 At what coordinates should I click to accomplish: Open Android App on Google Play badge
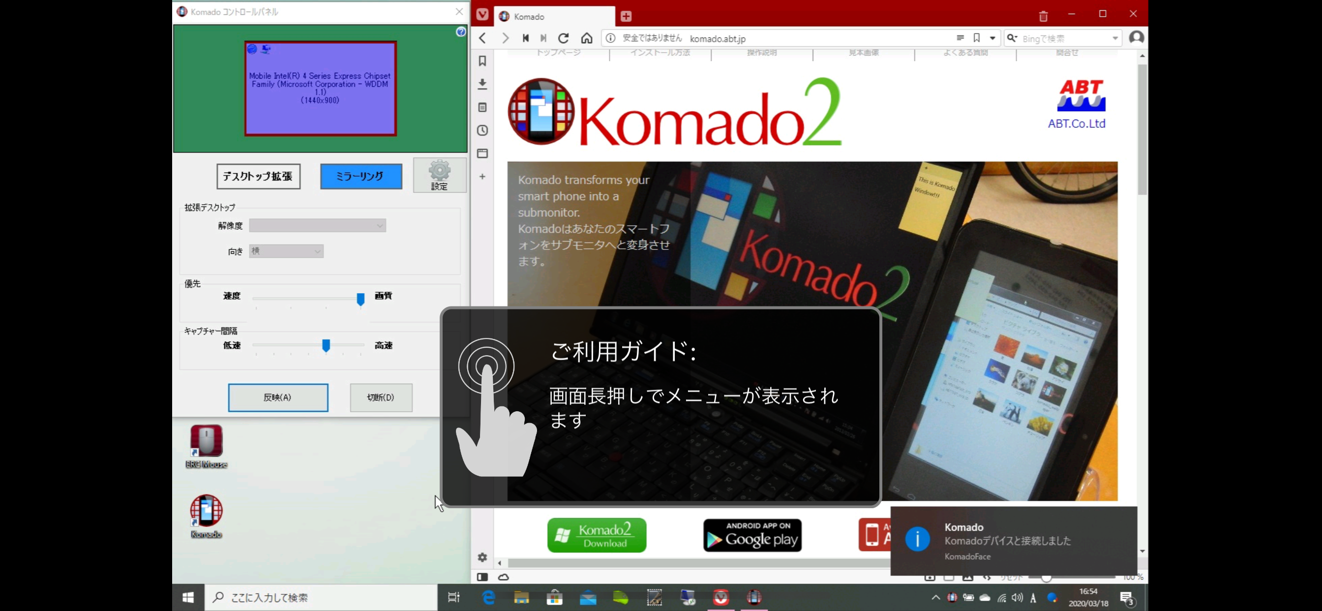tap(752, 535)
